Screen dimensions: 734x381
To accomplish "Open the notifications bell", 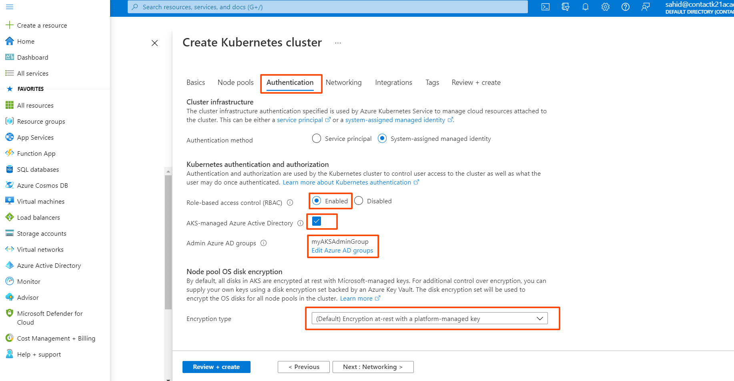I will point(585,7).
